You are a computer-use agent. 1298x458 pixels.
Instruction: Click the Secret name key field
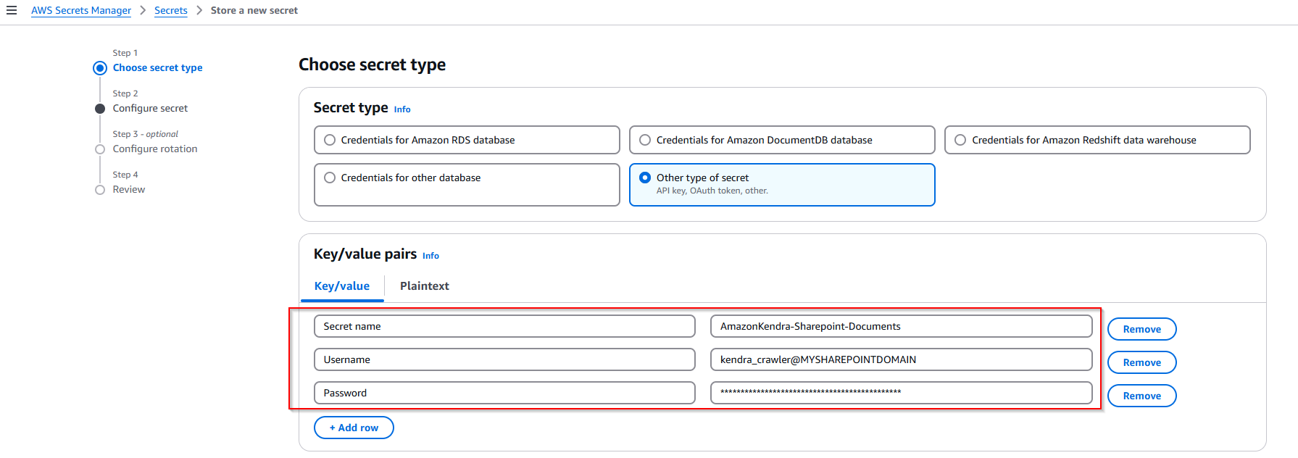click(504, 326)
